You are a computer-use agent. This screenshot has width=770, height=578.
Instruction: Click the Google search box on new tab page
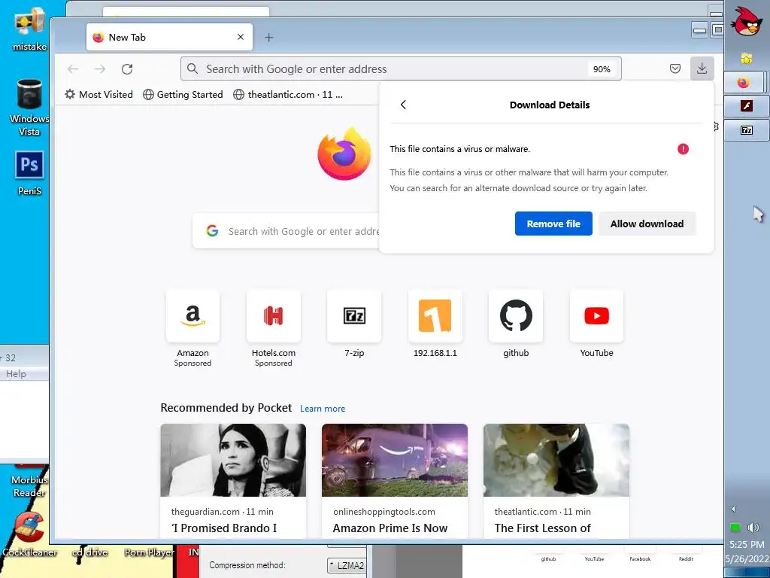(x=286, y=231)
